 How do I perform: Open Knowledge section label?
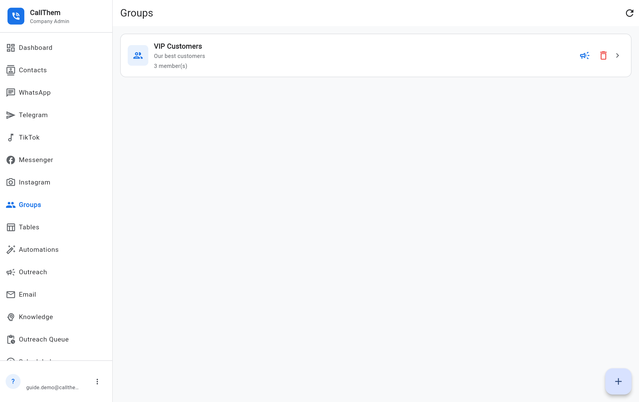(x=36, y=317)
